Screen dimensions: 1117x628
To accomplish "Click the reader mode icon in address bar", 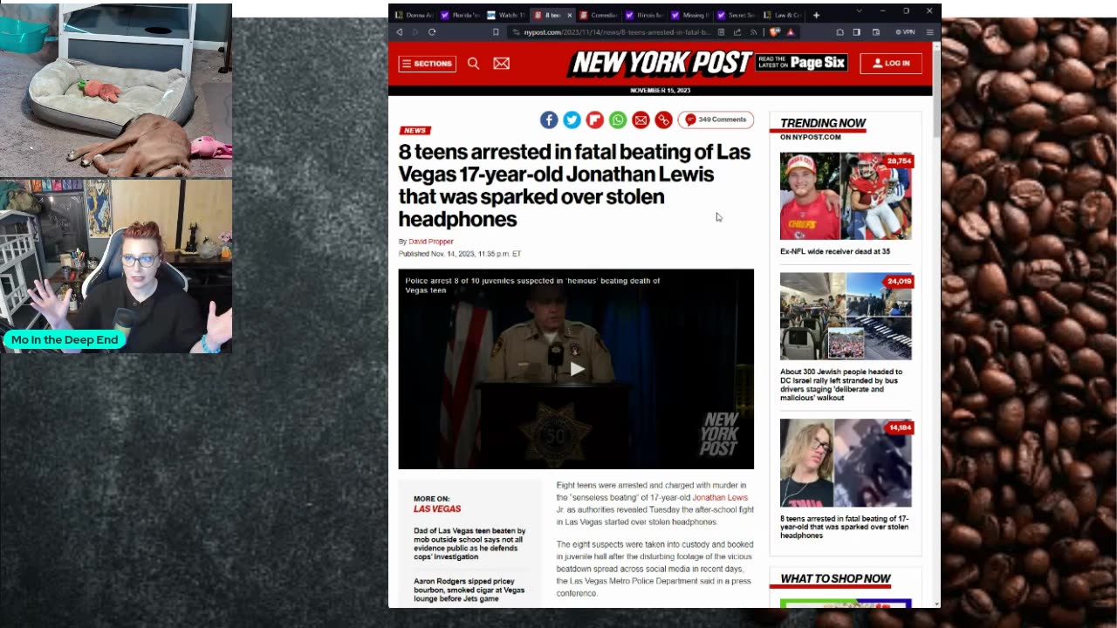I will tap(721, 32).
